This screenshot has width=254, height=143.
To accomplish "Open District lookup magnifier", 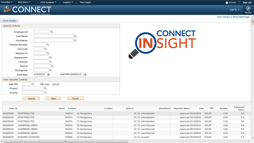I will pos(52,66).
